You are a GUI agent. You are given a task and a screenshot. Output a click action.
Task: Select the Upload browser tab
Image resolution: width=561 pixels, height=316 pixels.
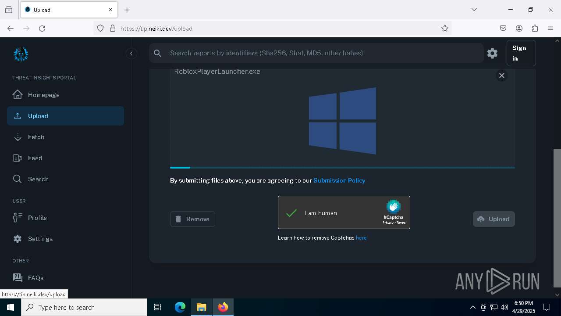[x=69, y=10]
